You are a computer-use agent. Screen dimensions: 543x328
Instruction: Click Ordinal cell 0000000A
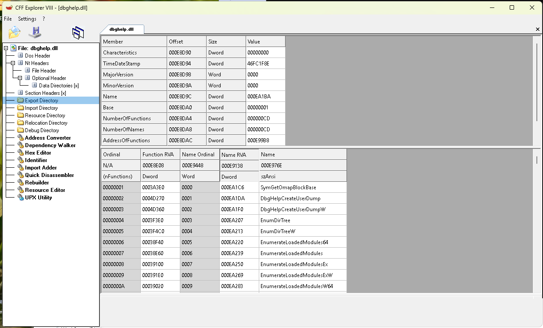point(121,286)
